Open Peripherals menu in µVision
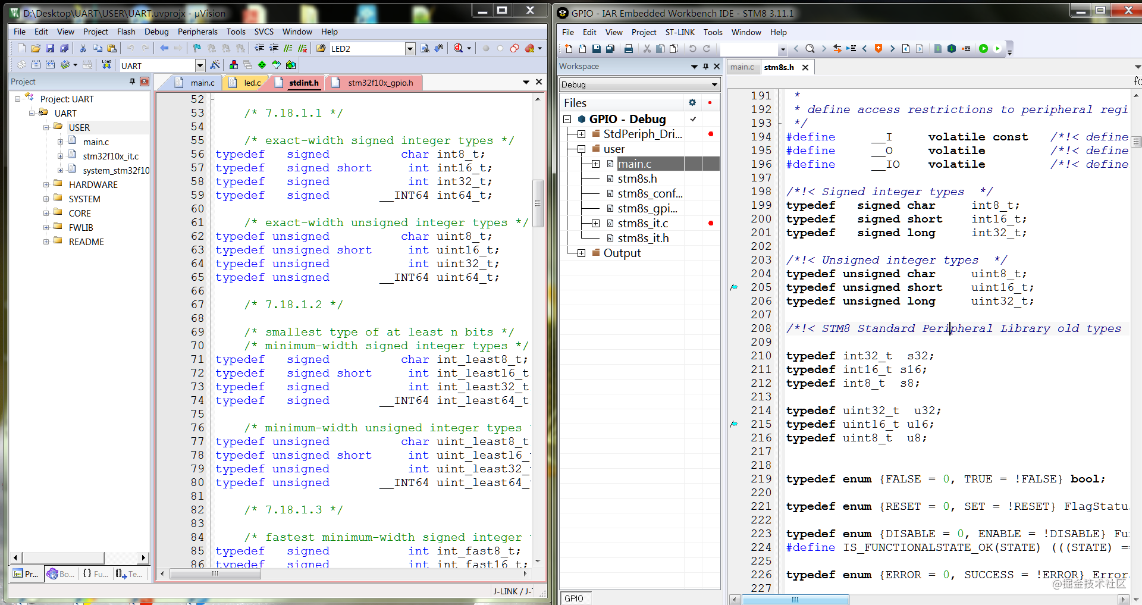1142x605 pixels. click(x=197, y=32)
